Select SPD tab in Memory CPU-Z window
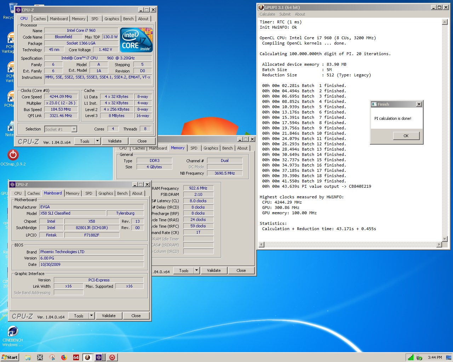Screen dimensions: 453x362 click(x=194, y=148)
